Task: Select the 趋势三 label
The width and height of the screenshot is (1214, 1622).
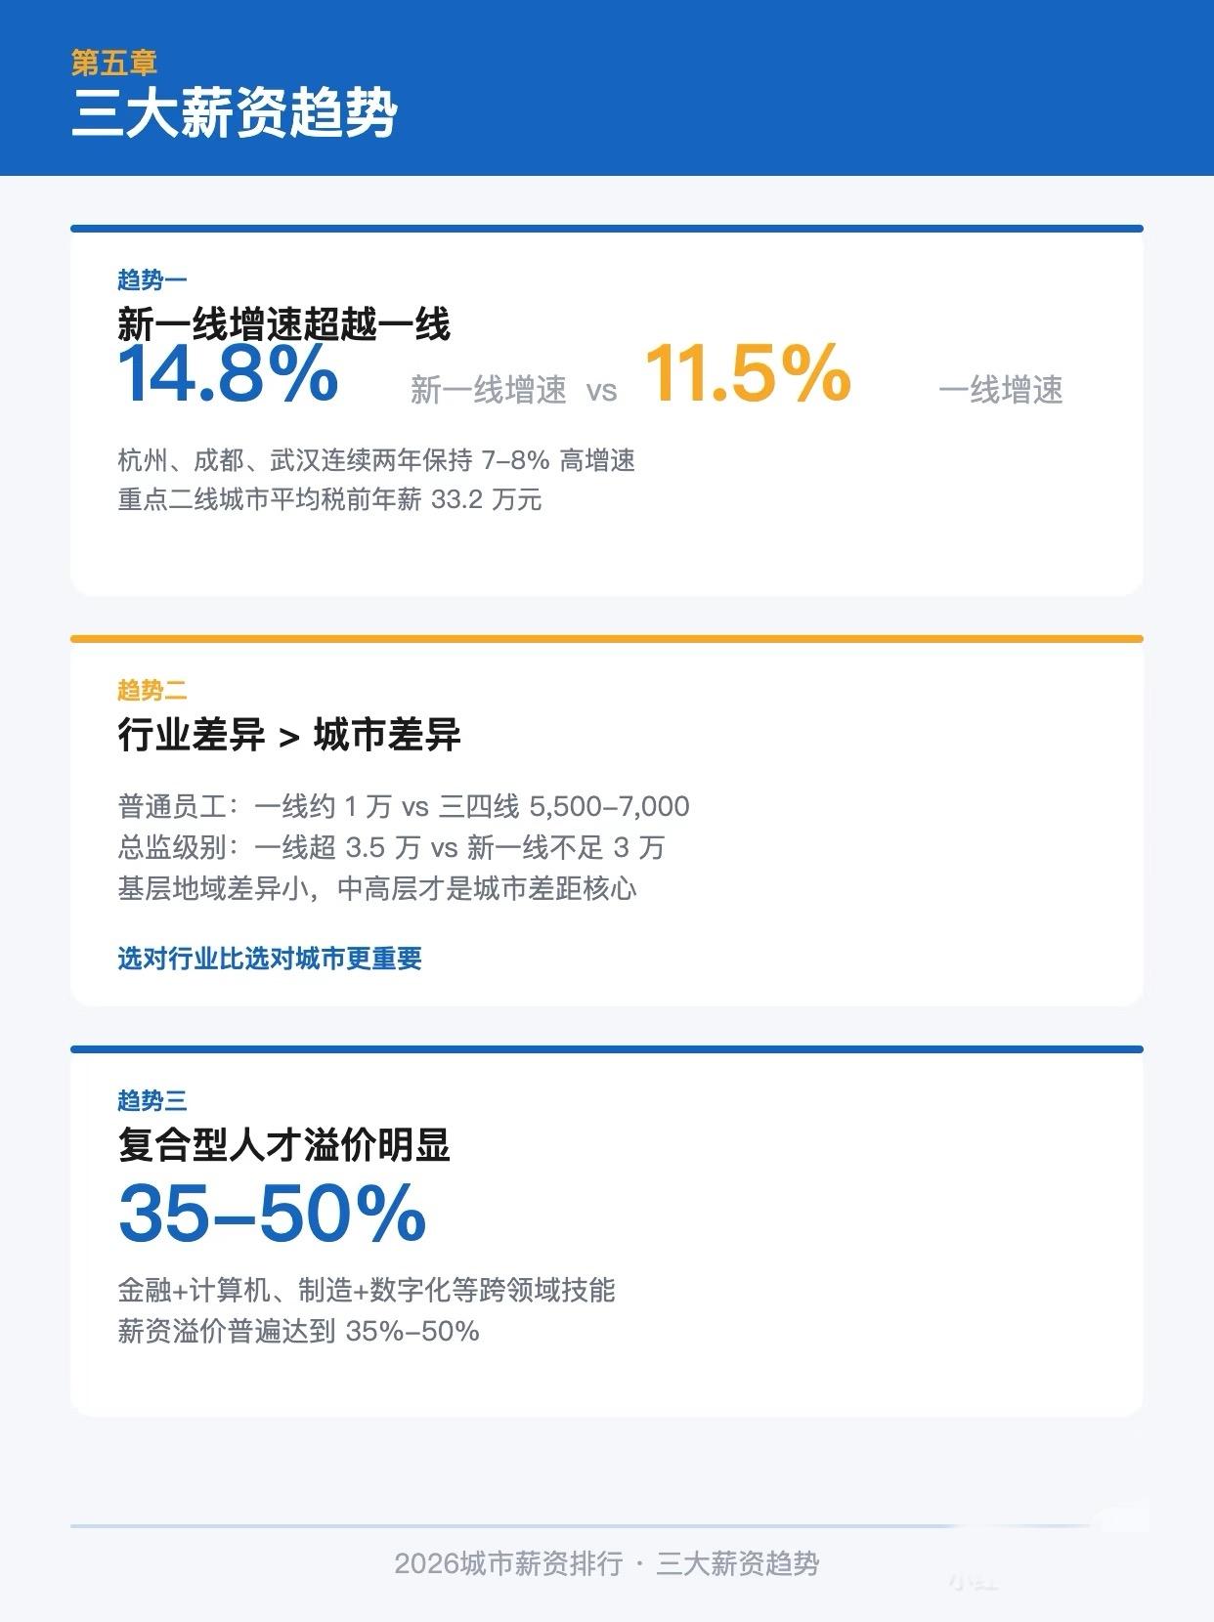Action: (152, 1101)
